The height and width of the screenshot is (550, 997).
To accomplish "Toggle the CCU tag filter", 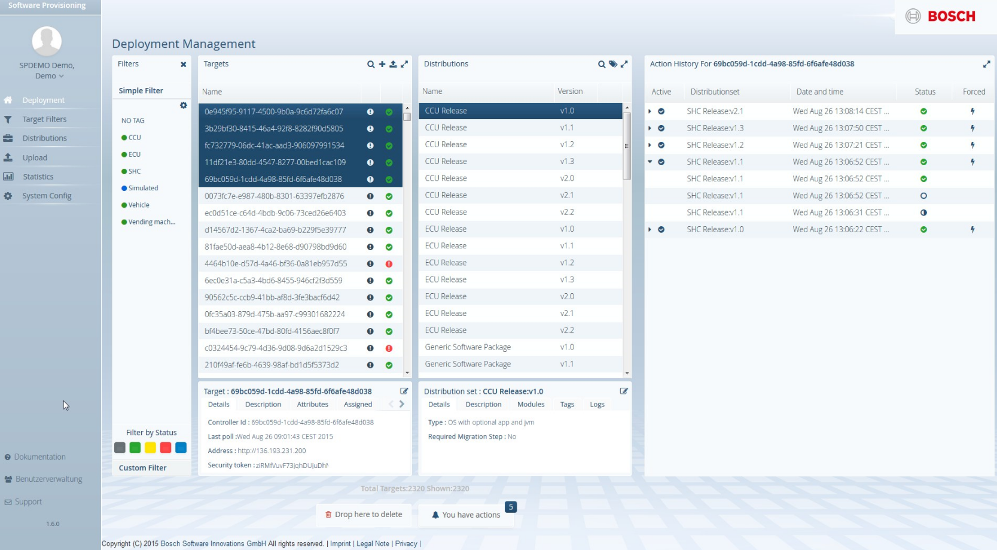I will (132, 138).
